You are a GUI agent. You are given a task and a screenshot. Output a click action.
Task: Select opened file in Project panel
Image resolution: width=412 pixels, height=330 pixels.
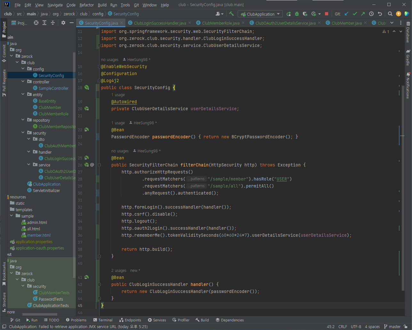coord(36,23)
